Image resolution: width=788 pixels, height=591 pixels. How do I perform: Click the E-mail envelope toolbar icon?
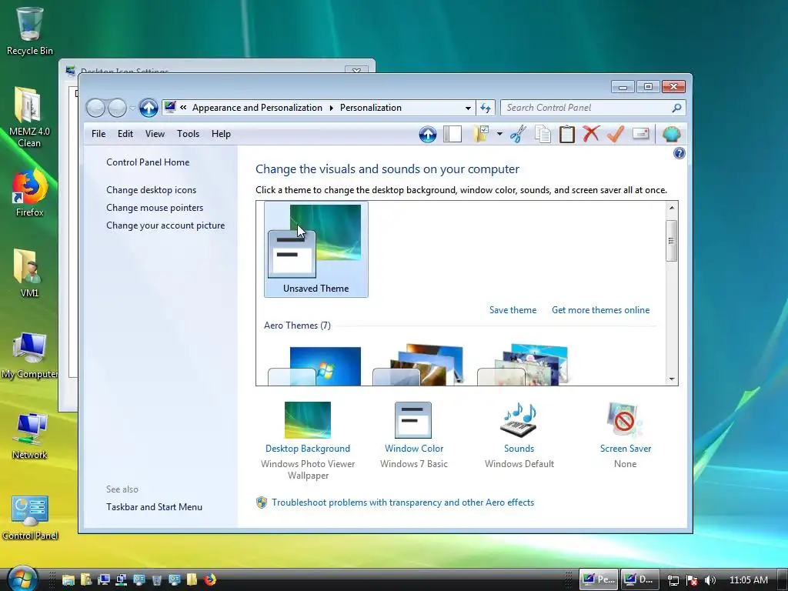[x=640, y=134]
